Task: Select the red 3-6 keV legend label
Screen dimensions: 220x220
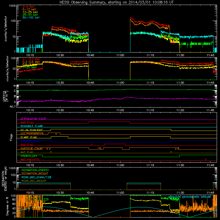Action: (28, 7)
